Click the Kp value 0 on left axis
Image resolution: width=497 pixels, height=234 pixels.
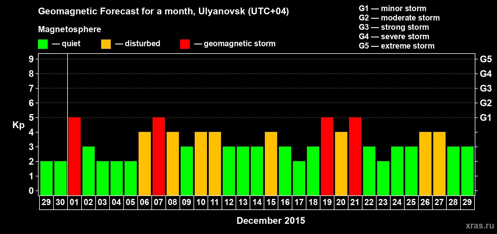point(31,191)
